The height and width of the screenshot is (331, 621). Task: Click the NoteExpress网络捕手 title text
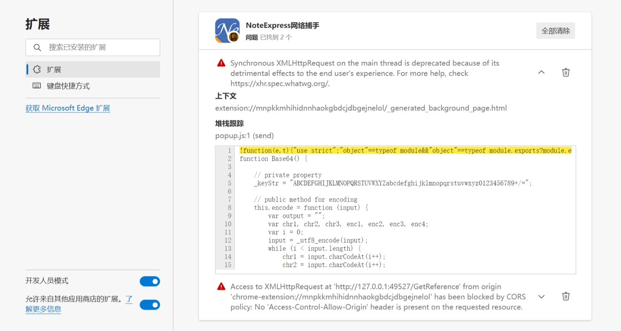point(282,26)
